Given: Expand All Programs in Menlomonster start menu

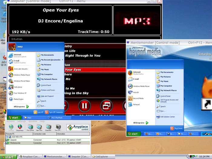Looking at the screenshot, I should [x=141, y=123].
